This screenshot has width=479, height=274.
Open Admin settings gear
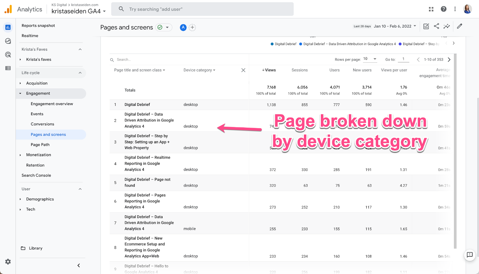(x=8, y=262)
